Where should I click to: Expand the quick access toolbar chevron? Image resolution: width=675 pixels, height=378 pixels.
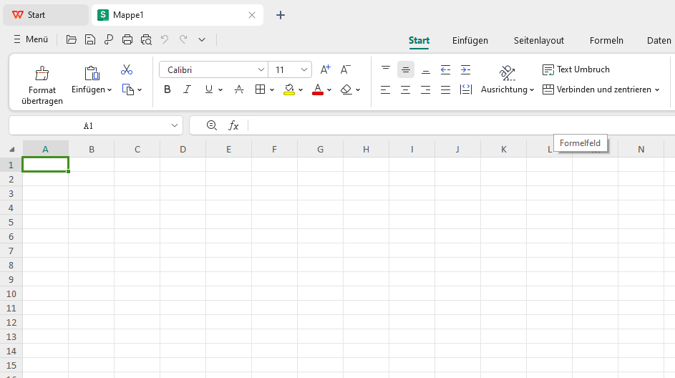tap(202, 39)
